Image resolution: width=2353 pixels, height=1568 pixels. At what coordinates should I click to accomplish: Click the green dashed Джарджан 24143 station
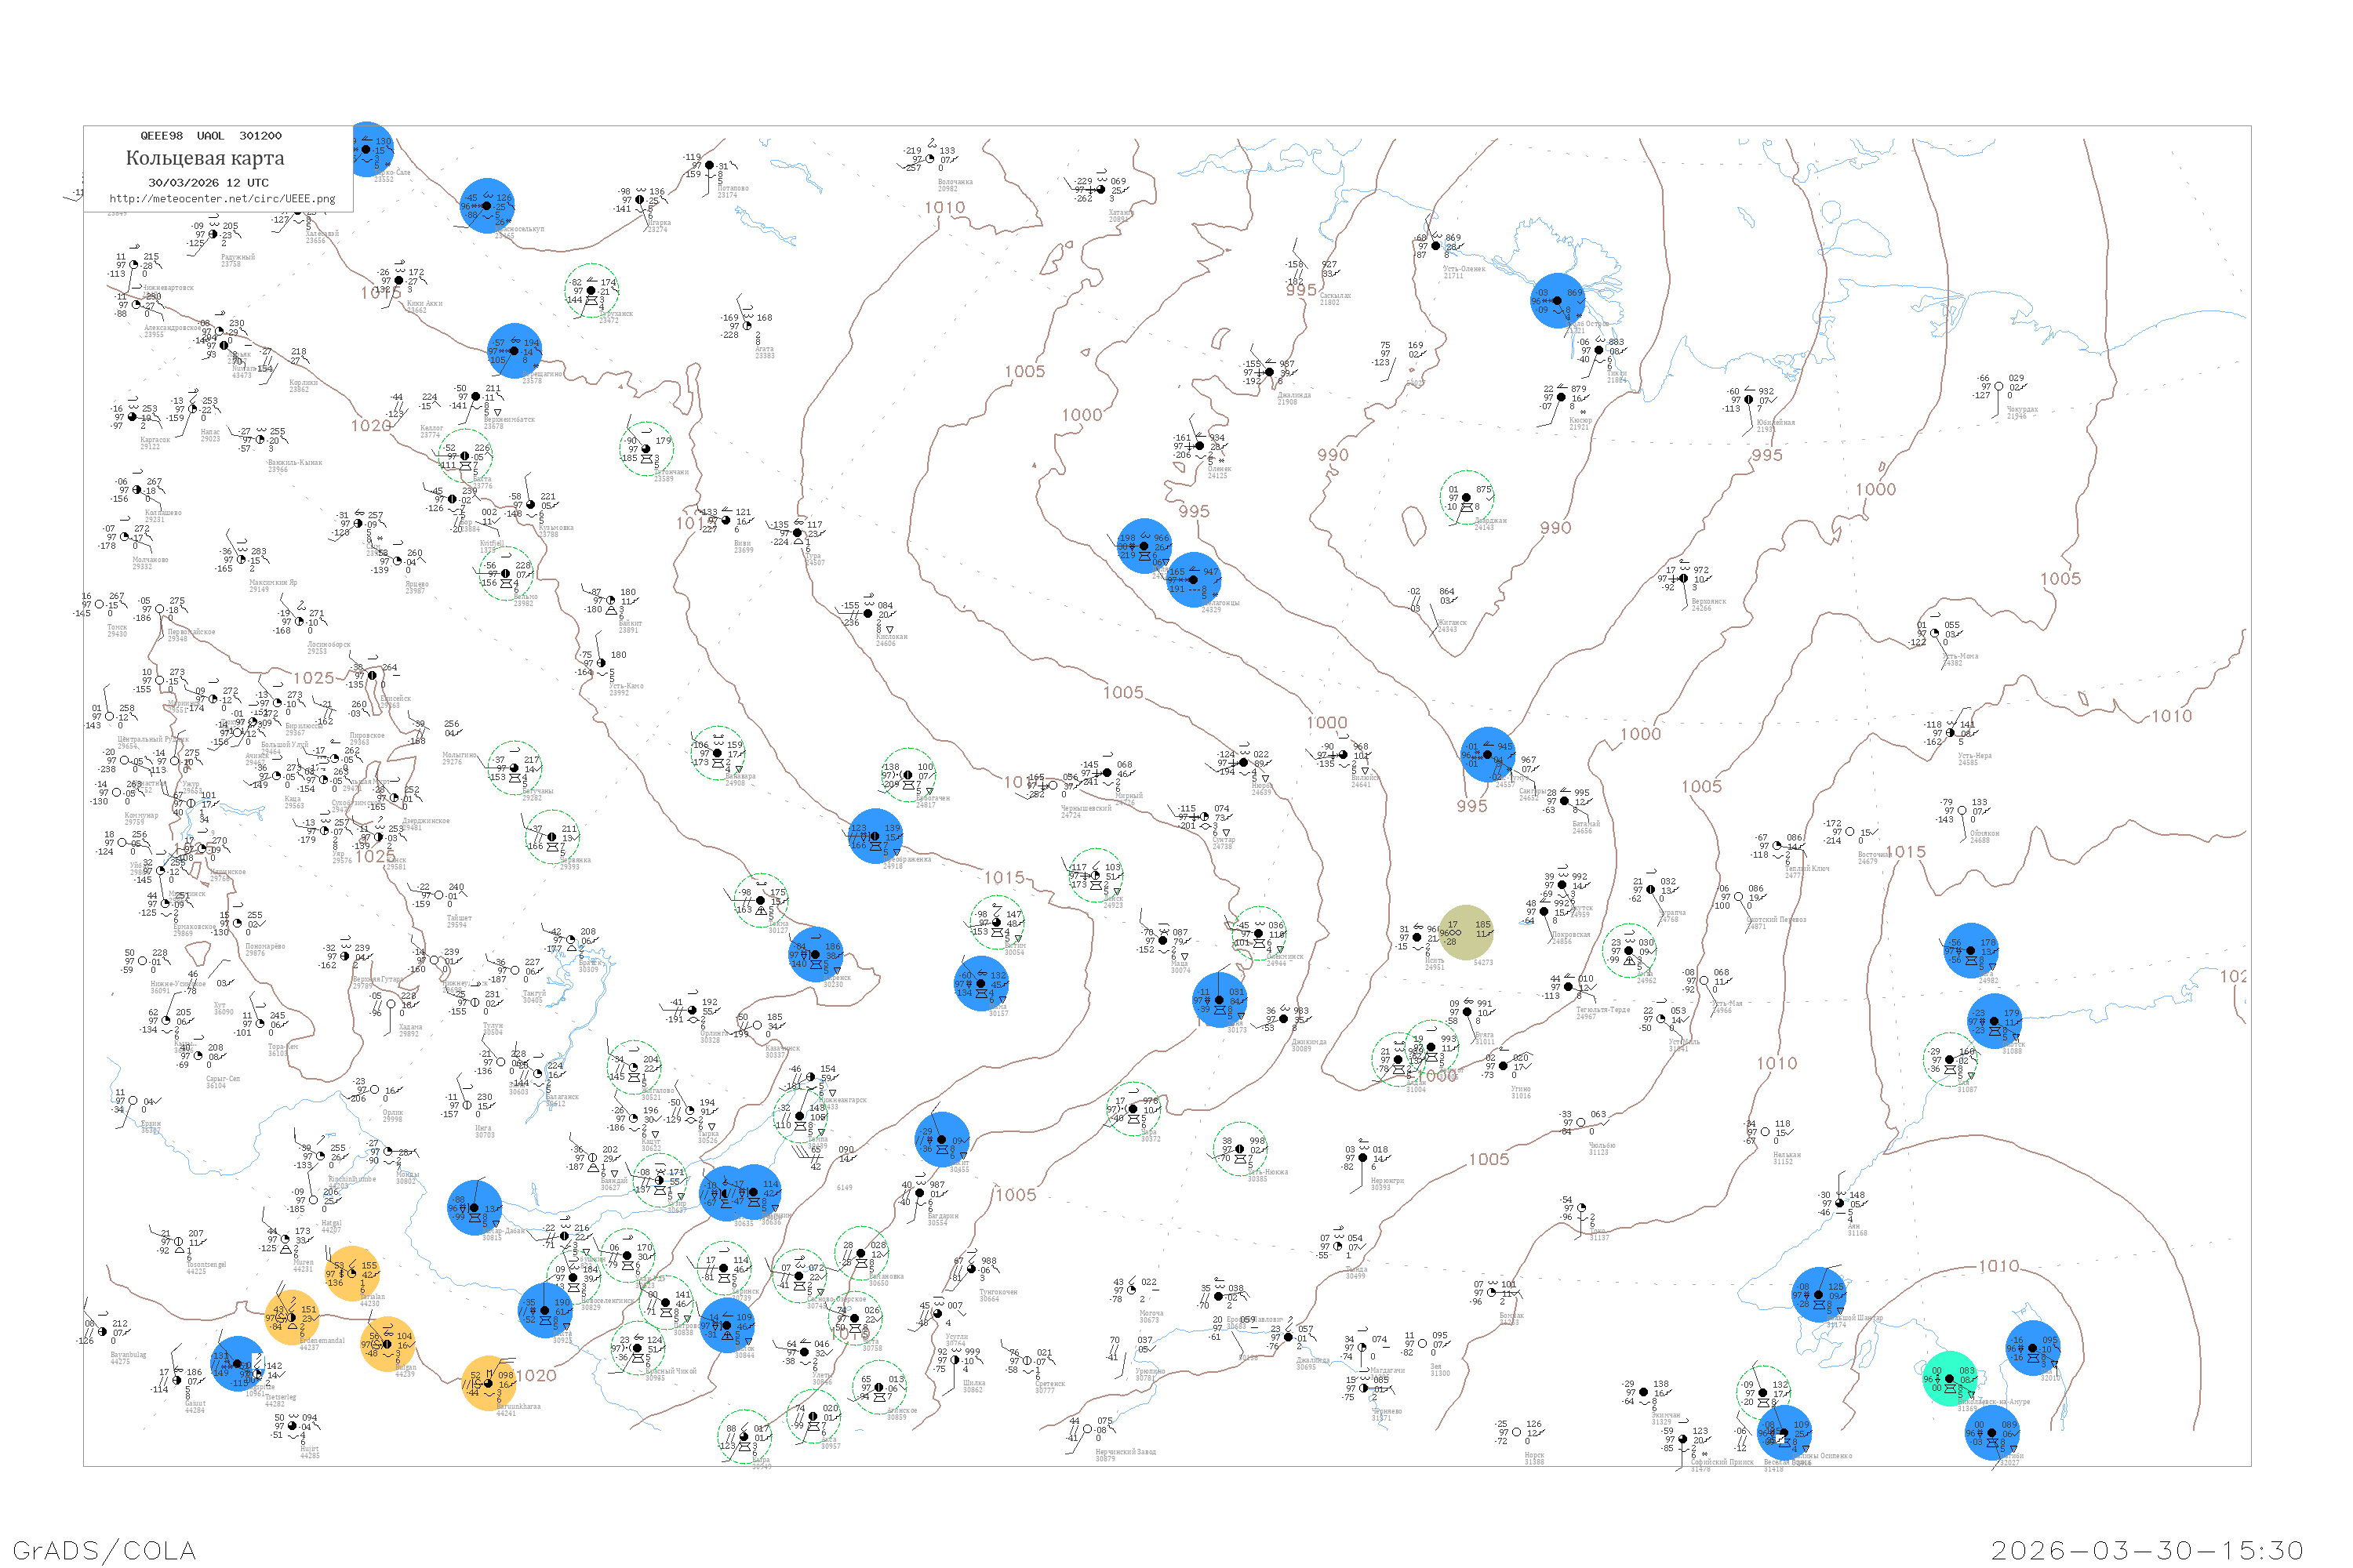[x=1467, y=497]
